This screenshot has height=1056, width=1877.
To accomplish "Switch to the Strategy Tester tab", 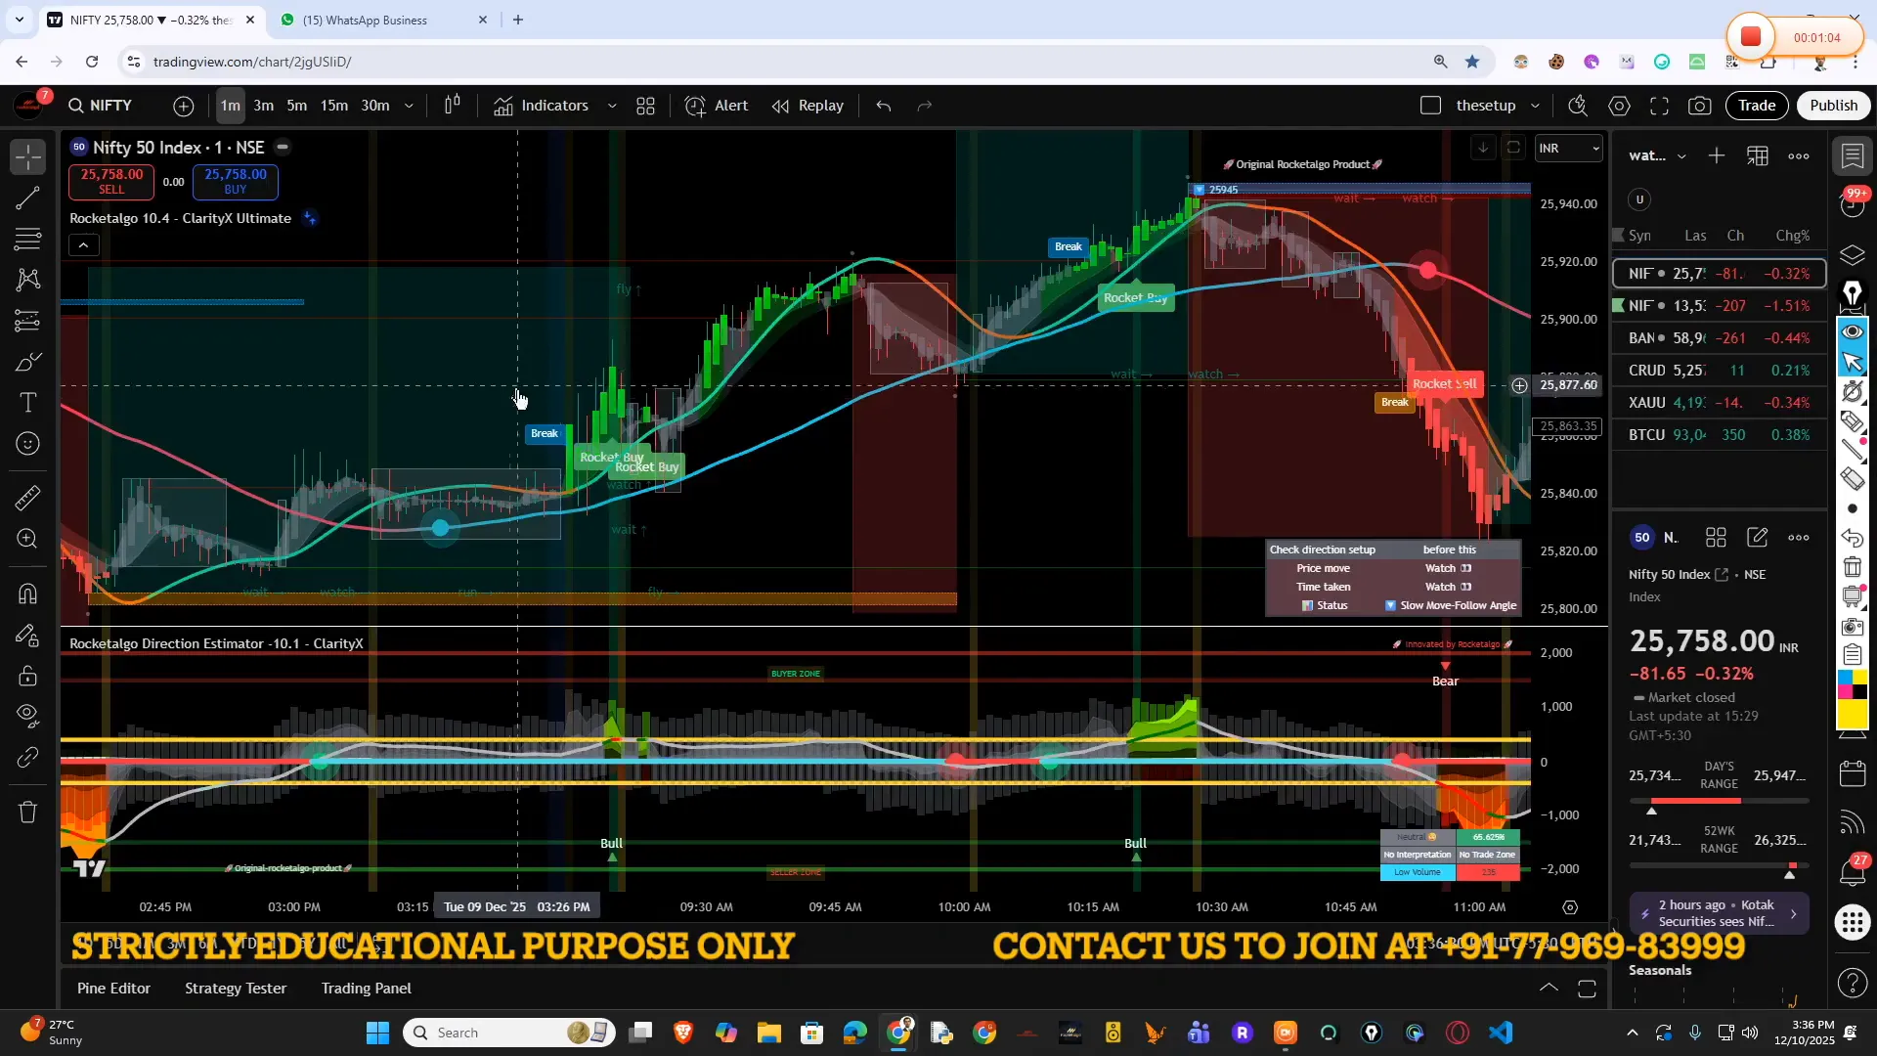I will click(235, 988).
